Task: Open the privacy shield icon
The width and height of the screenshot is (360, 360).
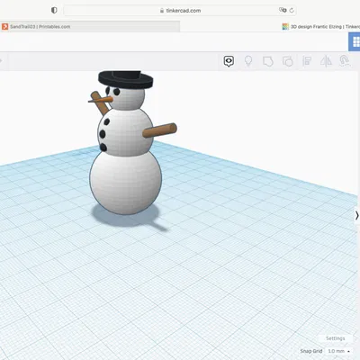Action: (54, 10)
